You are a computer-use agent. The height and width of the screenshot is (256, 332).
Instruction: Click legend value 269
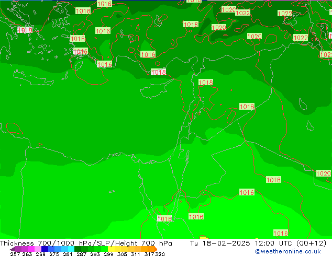click(x=40, y=254)
